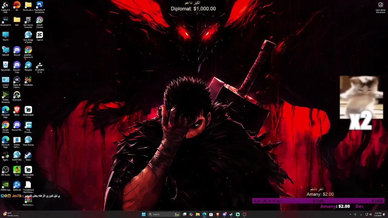388x218 pixels.
Task: Open Learn about this picture
Action: tap(381, 7)
